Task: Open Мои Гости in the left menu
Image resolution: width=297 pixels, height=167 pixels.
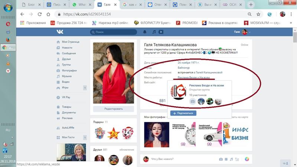Action: 68,137
